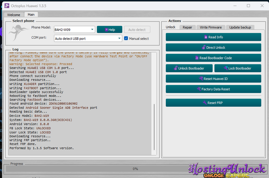Start Direct Unlock operation
Image resolution: width=269 pixels, height=178 pixels.
coord(213,47)
